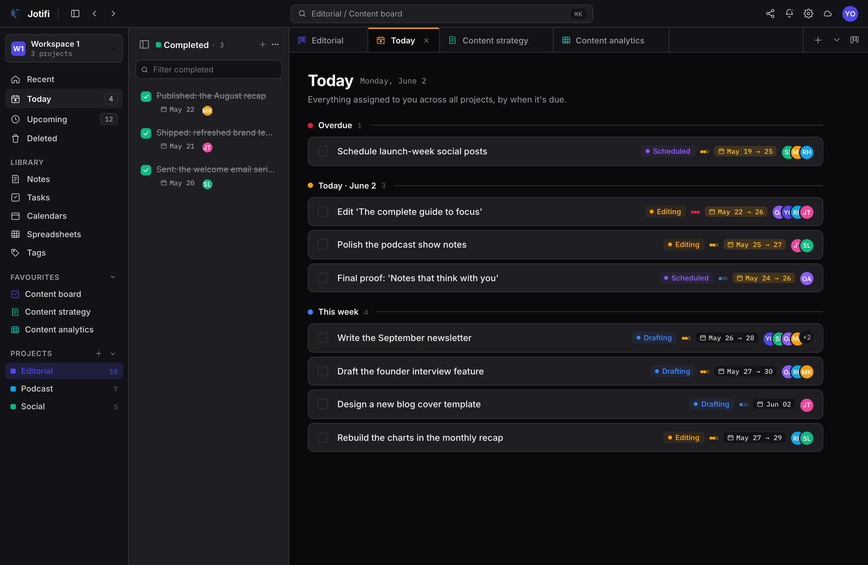Screen dimensions: 868x565
Task: Change Editing status on Polish the podcast show notes
Action: click(684, 245)
